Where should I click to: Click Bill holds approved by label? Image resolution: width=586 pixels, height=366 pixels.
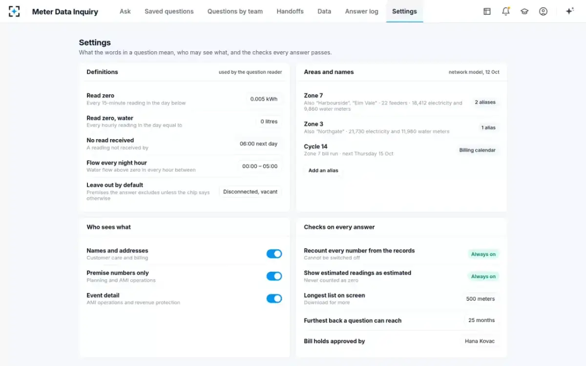pos(335,342)
